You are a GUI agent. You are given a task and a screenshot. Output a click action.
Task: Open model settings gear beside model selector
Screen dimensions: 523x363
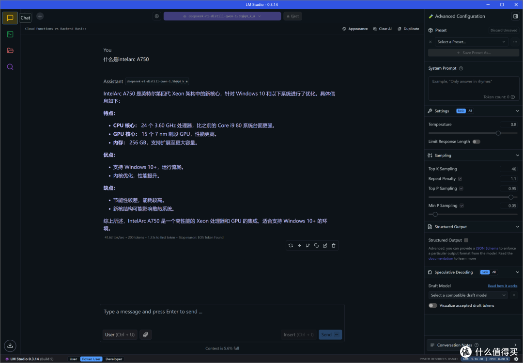tap(157, 16)
